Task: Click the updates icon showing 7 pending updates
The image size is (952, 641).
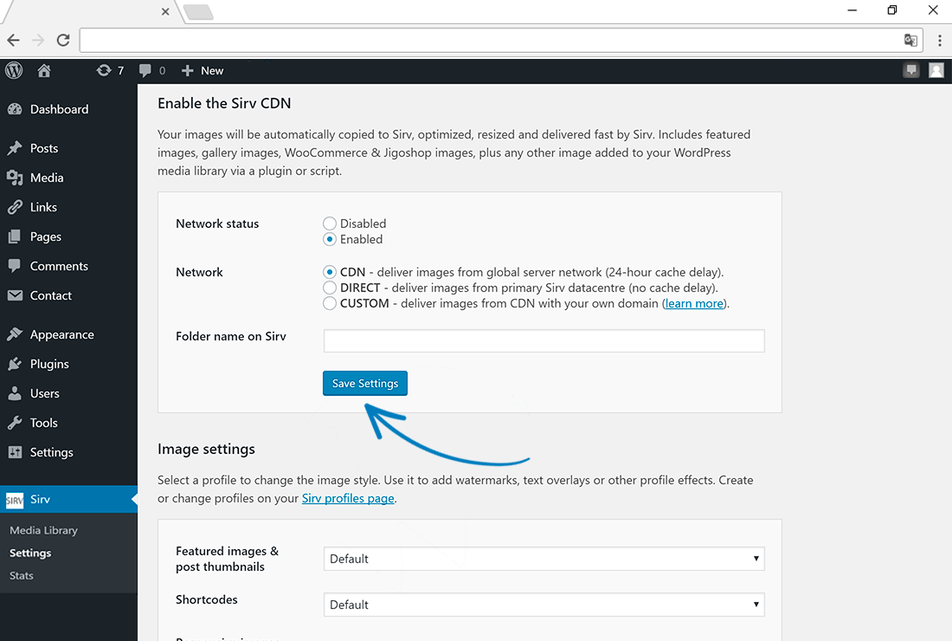Action: coord(106,70)
